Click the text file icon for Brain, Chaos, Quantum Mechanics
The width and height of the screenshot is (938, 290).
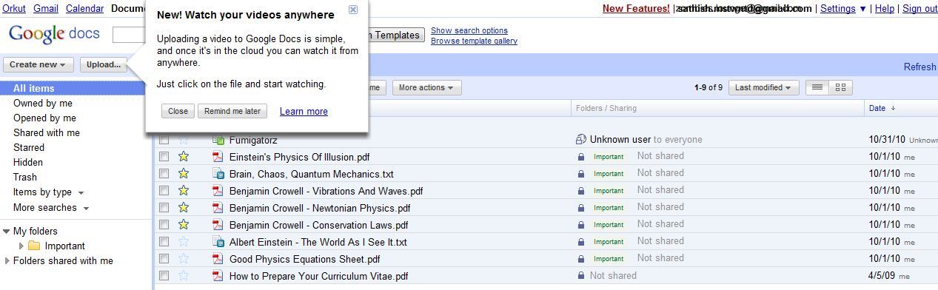(218, 174)
